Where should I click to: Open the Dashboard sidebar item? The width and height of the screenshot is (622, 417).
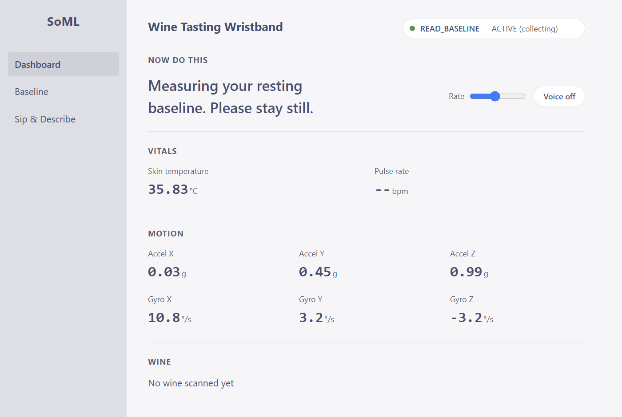coord(63,64)
